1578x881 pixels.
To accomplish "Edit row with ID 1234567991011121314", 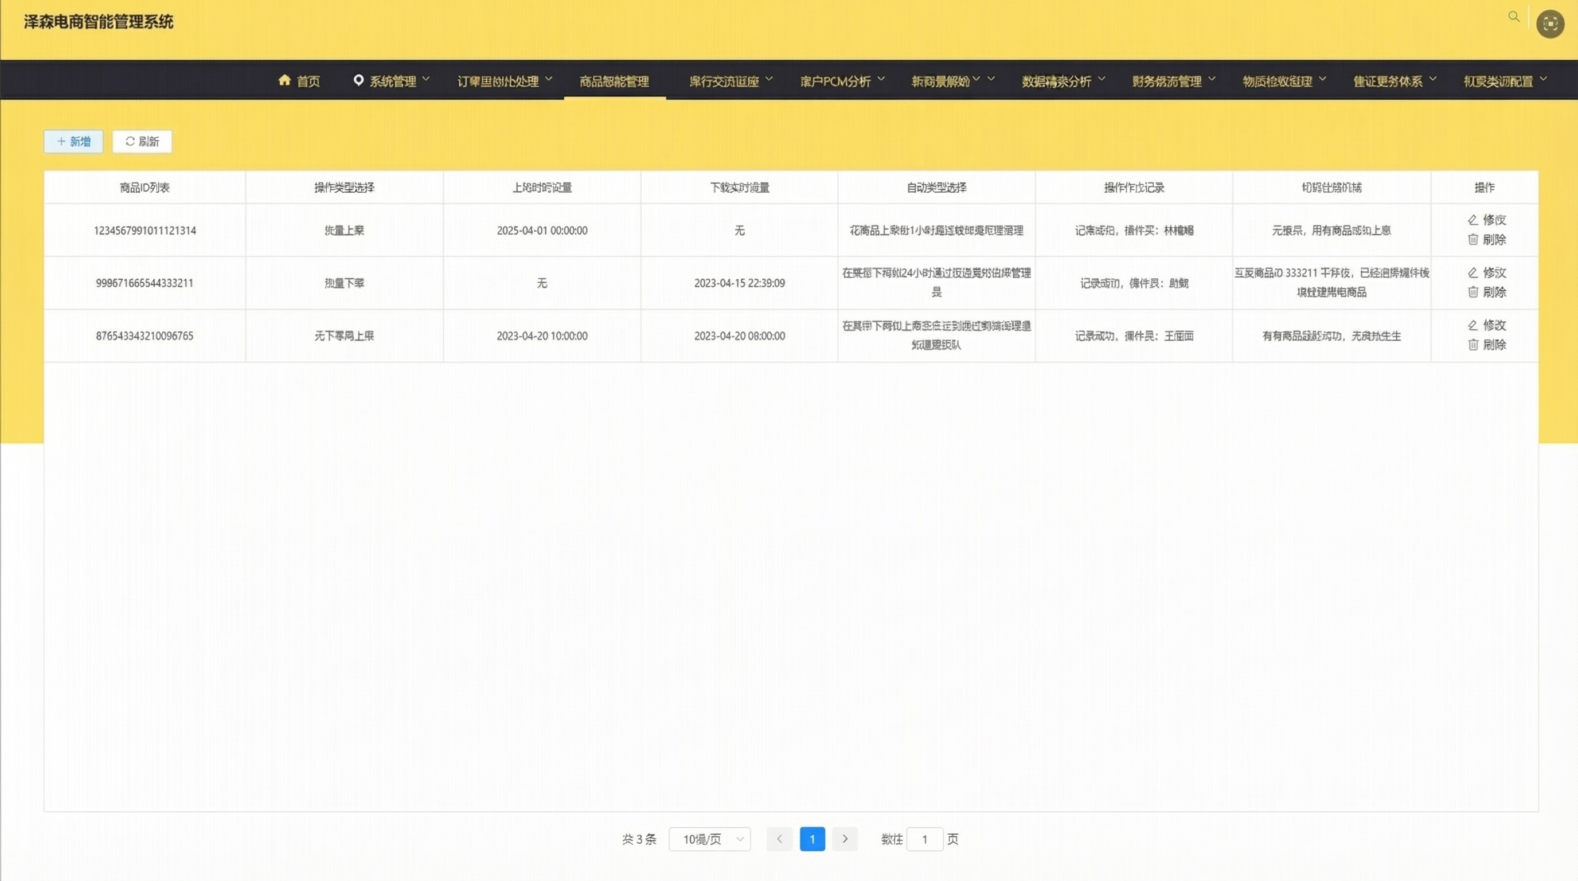I will [x=1487, y=219].
